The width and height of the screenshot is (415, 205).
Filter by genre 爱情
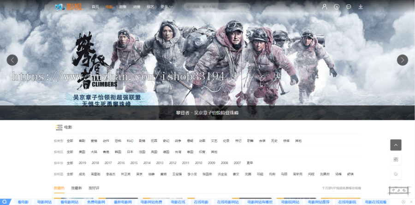(x=94, y=141)
